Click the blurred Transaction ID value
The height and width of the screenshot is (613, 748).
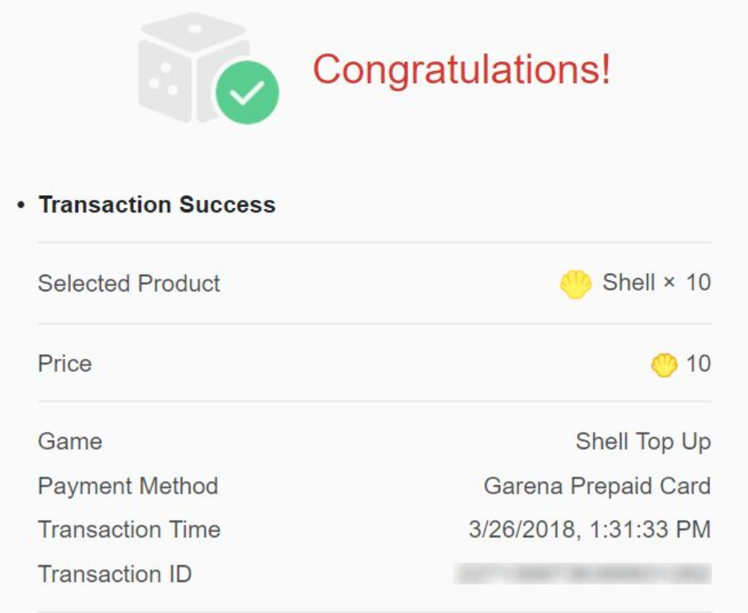click(583, 574)
